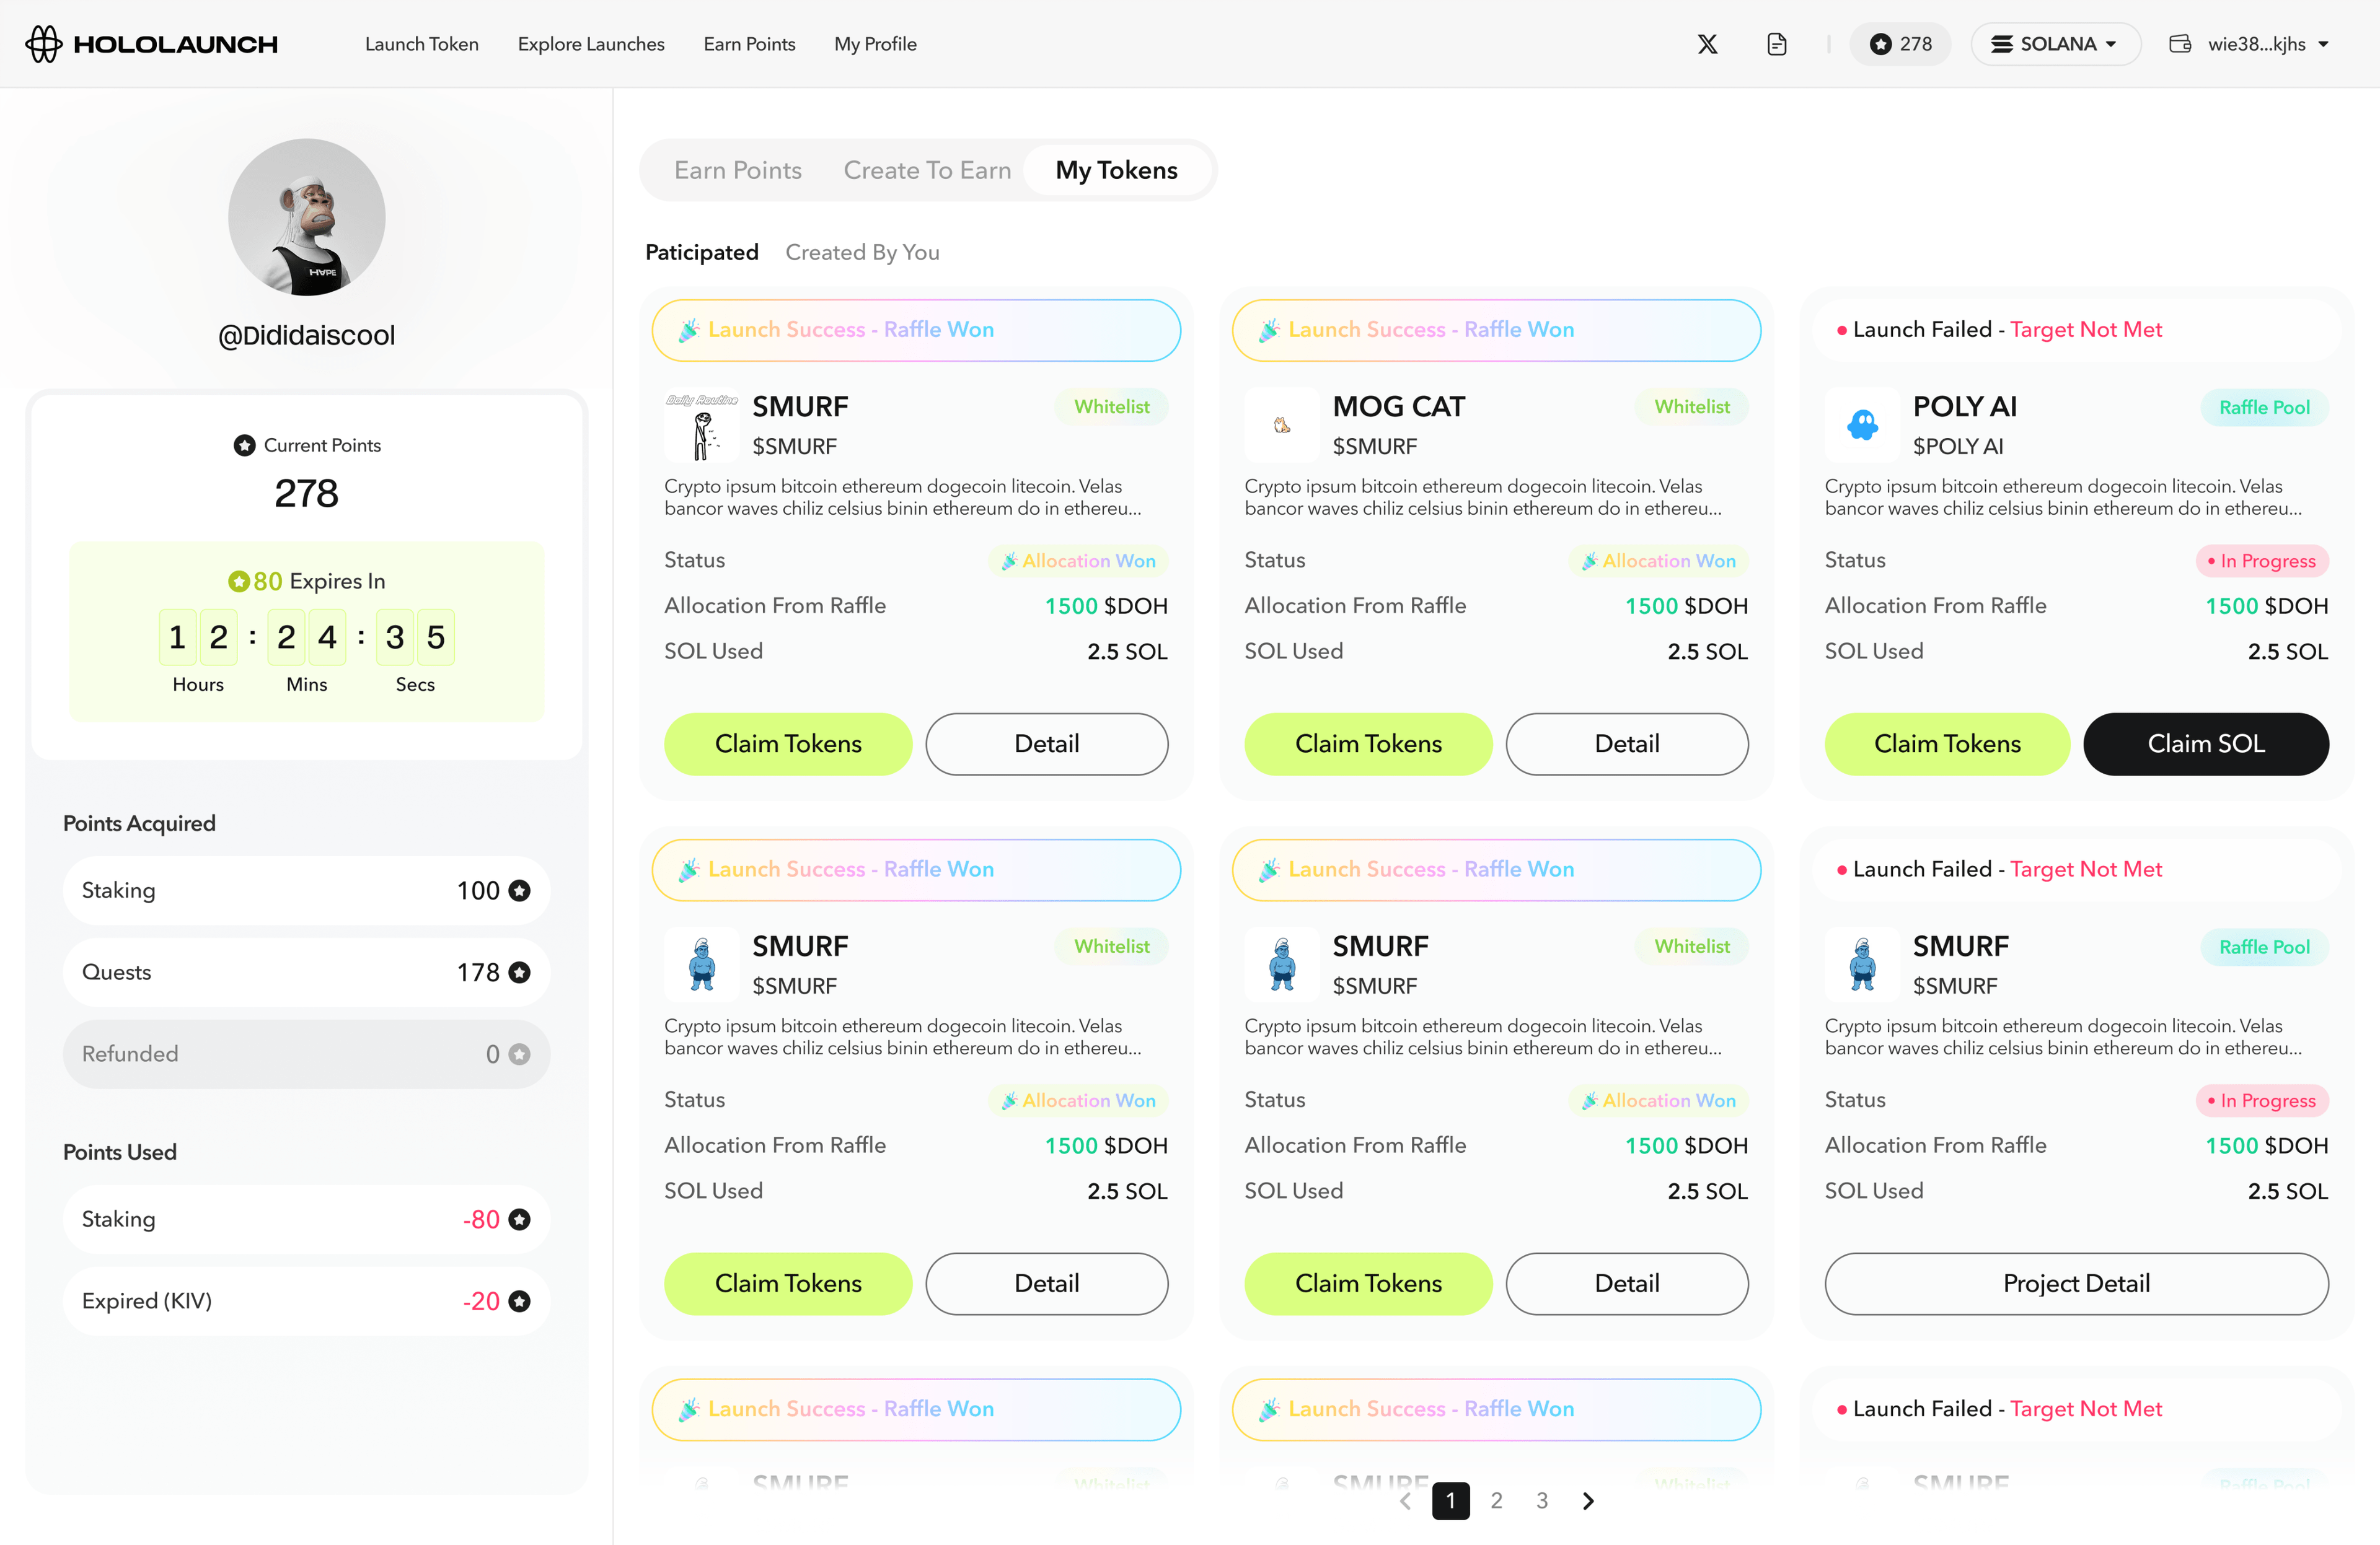Switch to the Earn Points tab
2380x1545 pixels.
pos(738,170)
